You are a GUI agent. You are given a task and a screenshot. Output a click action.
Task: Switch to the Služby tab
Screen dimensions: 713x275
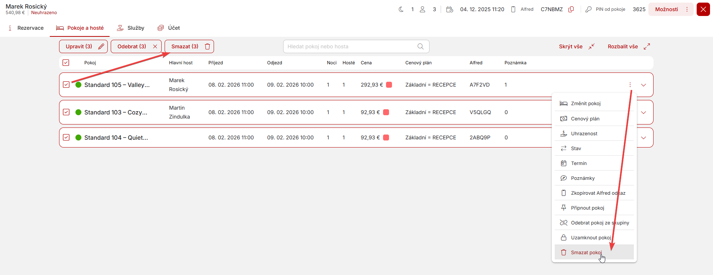click(x=130, y=28)
